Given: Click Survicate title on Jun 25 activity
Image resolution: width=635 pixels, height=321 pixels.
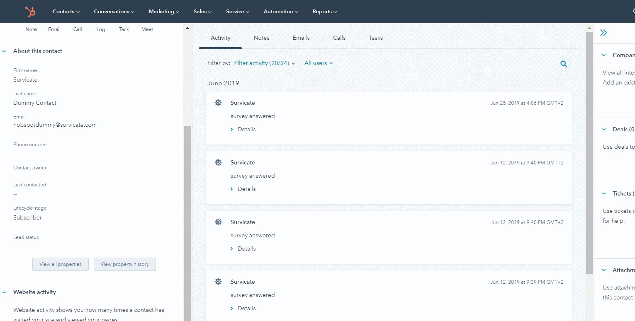Looking at the screenshot, I should point(243,103).
